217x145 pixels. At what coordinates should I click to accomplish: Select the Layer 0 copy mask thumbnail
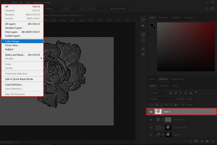coord(168,127)
